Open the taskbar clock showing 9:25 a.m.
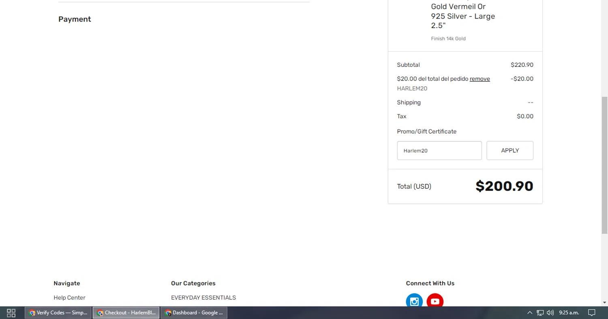This screenshot has height=319, width=608. click(569, 313)
